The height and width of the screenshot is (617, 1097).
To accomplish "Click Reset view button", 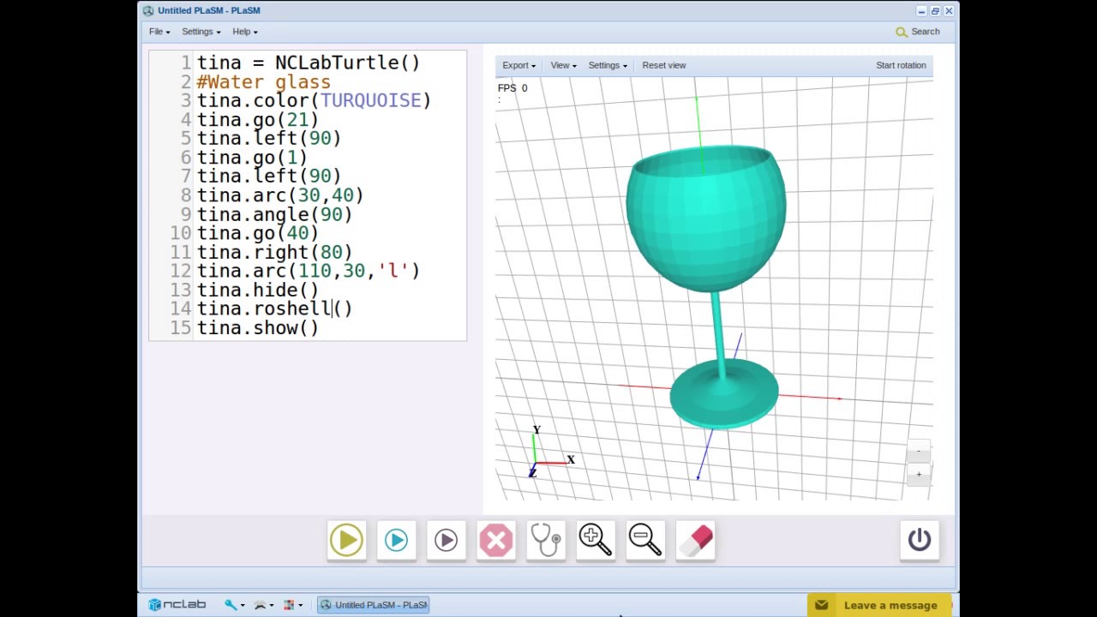I will (x=664, y=65).
